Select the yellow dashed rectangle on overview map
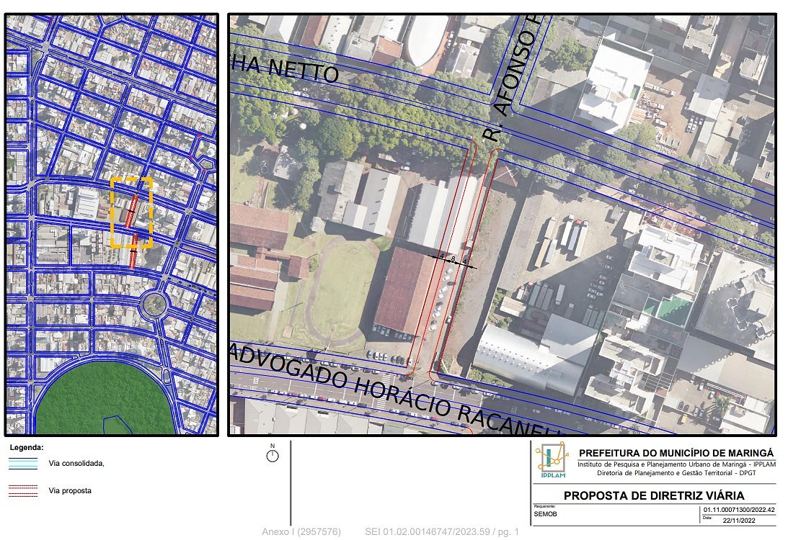 point(131,213)
